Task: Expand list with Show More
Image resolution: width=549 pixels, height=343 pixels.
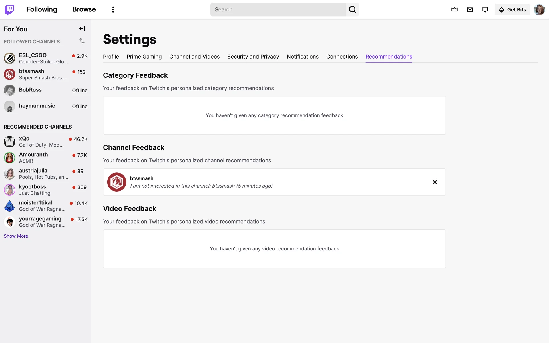Action: point(16,236)
